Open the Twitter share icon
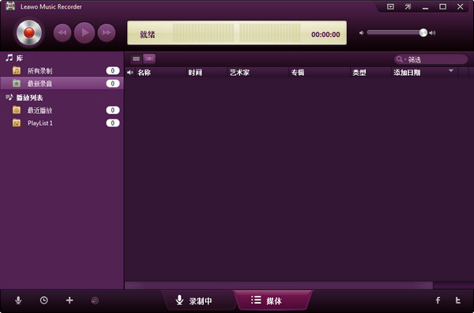The image size is (474, 313). (458, 300)
